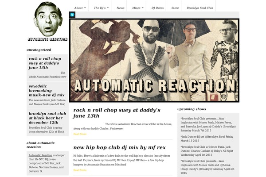Click 'Hi folks, Here's a little mix' paragraph
Screen dimensions: 266x177
pos(121,160)
